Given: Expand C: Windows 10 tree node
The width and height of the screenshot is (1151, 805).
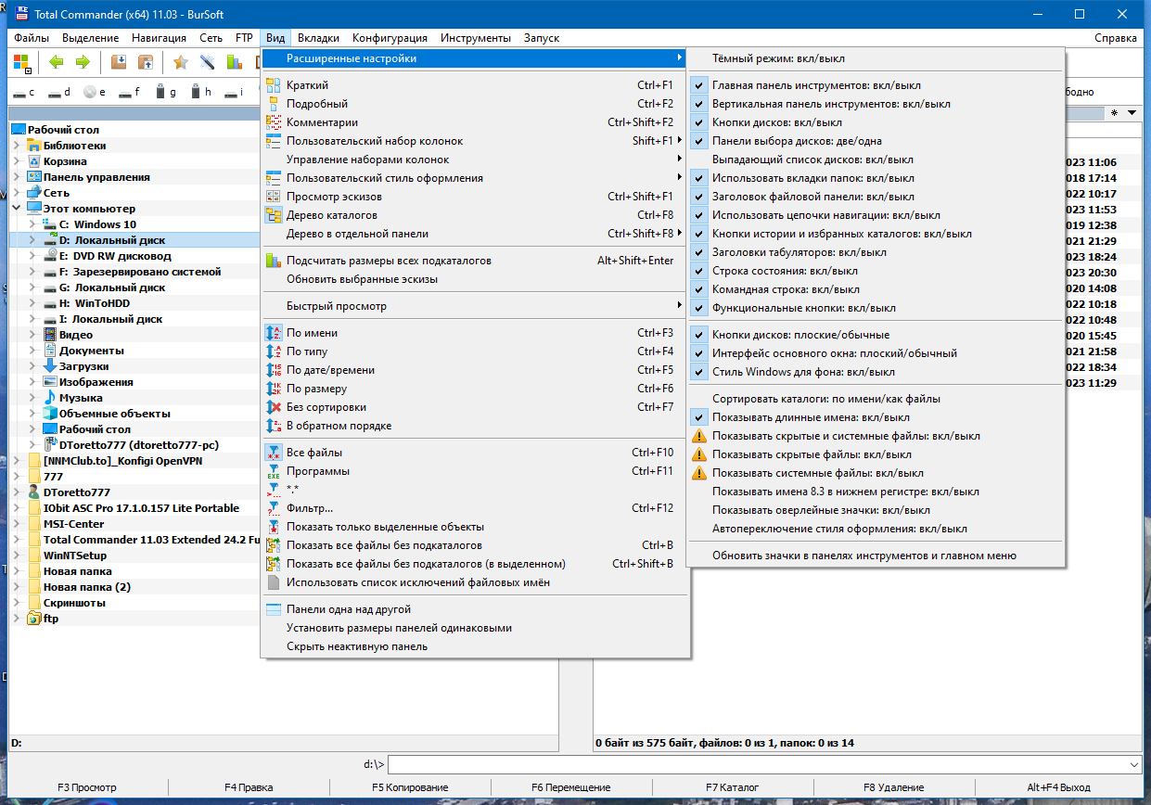Looking at the screenshot, I should point(32,224).
